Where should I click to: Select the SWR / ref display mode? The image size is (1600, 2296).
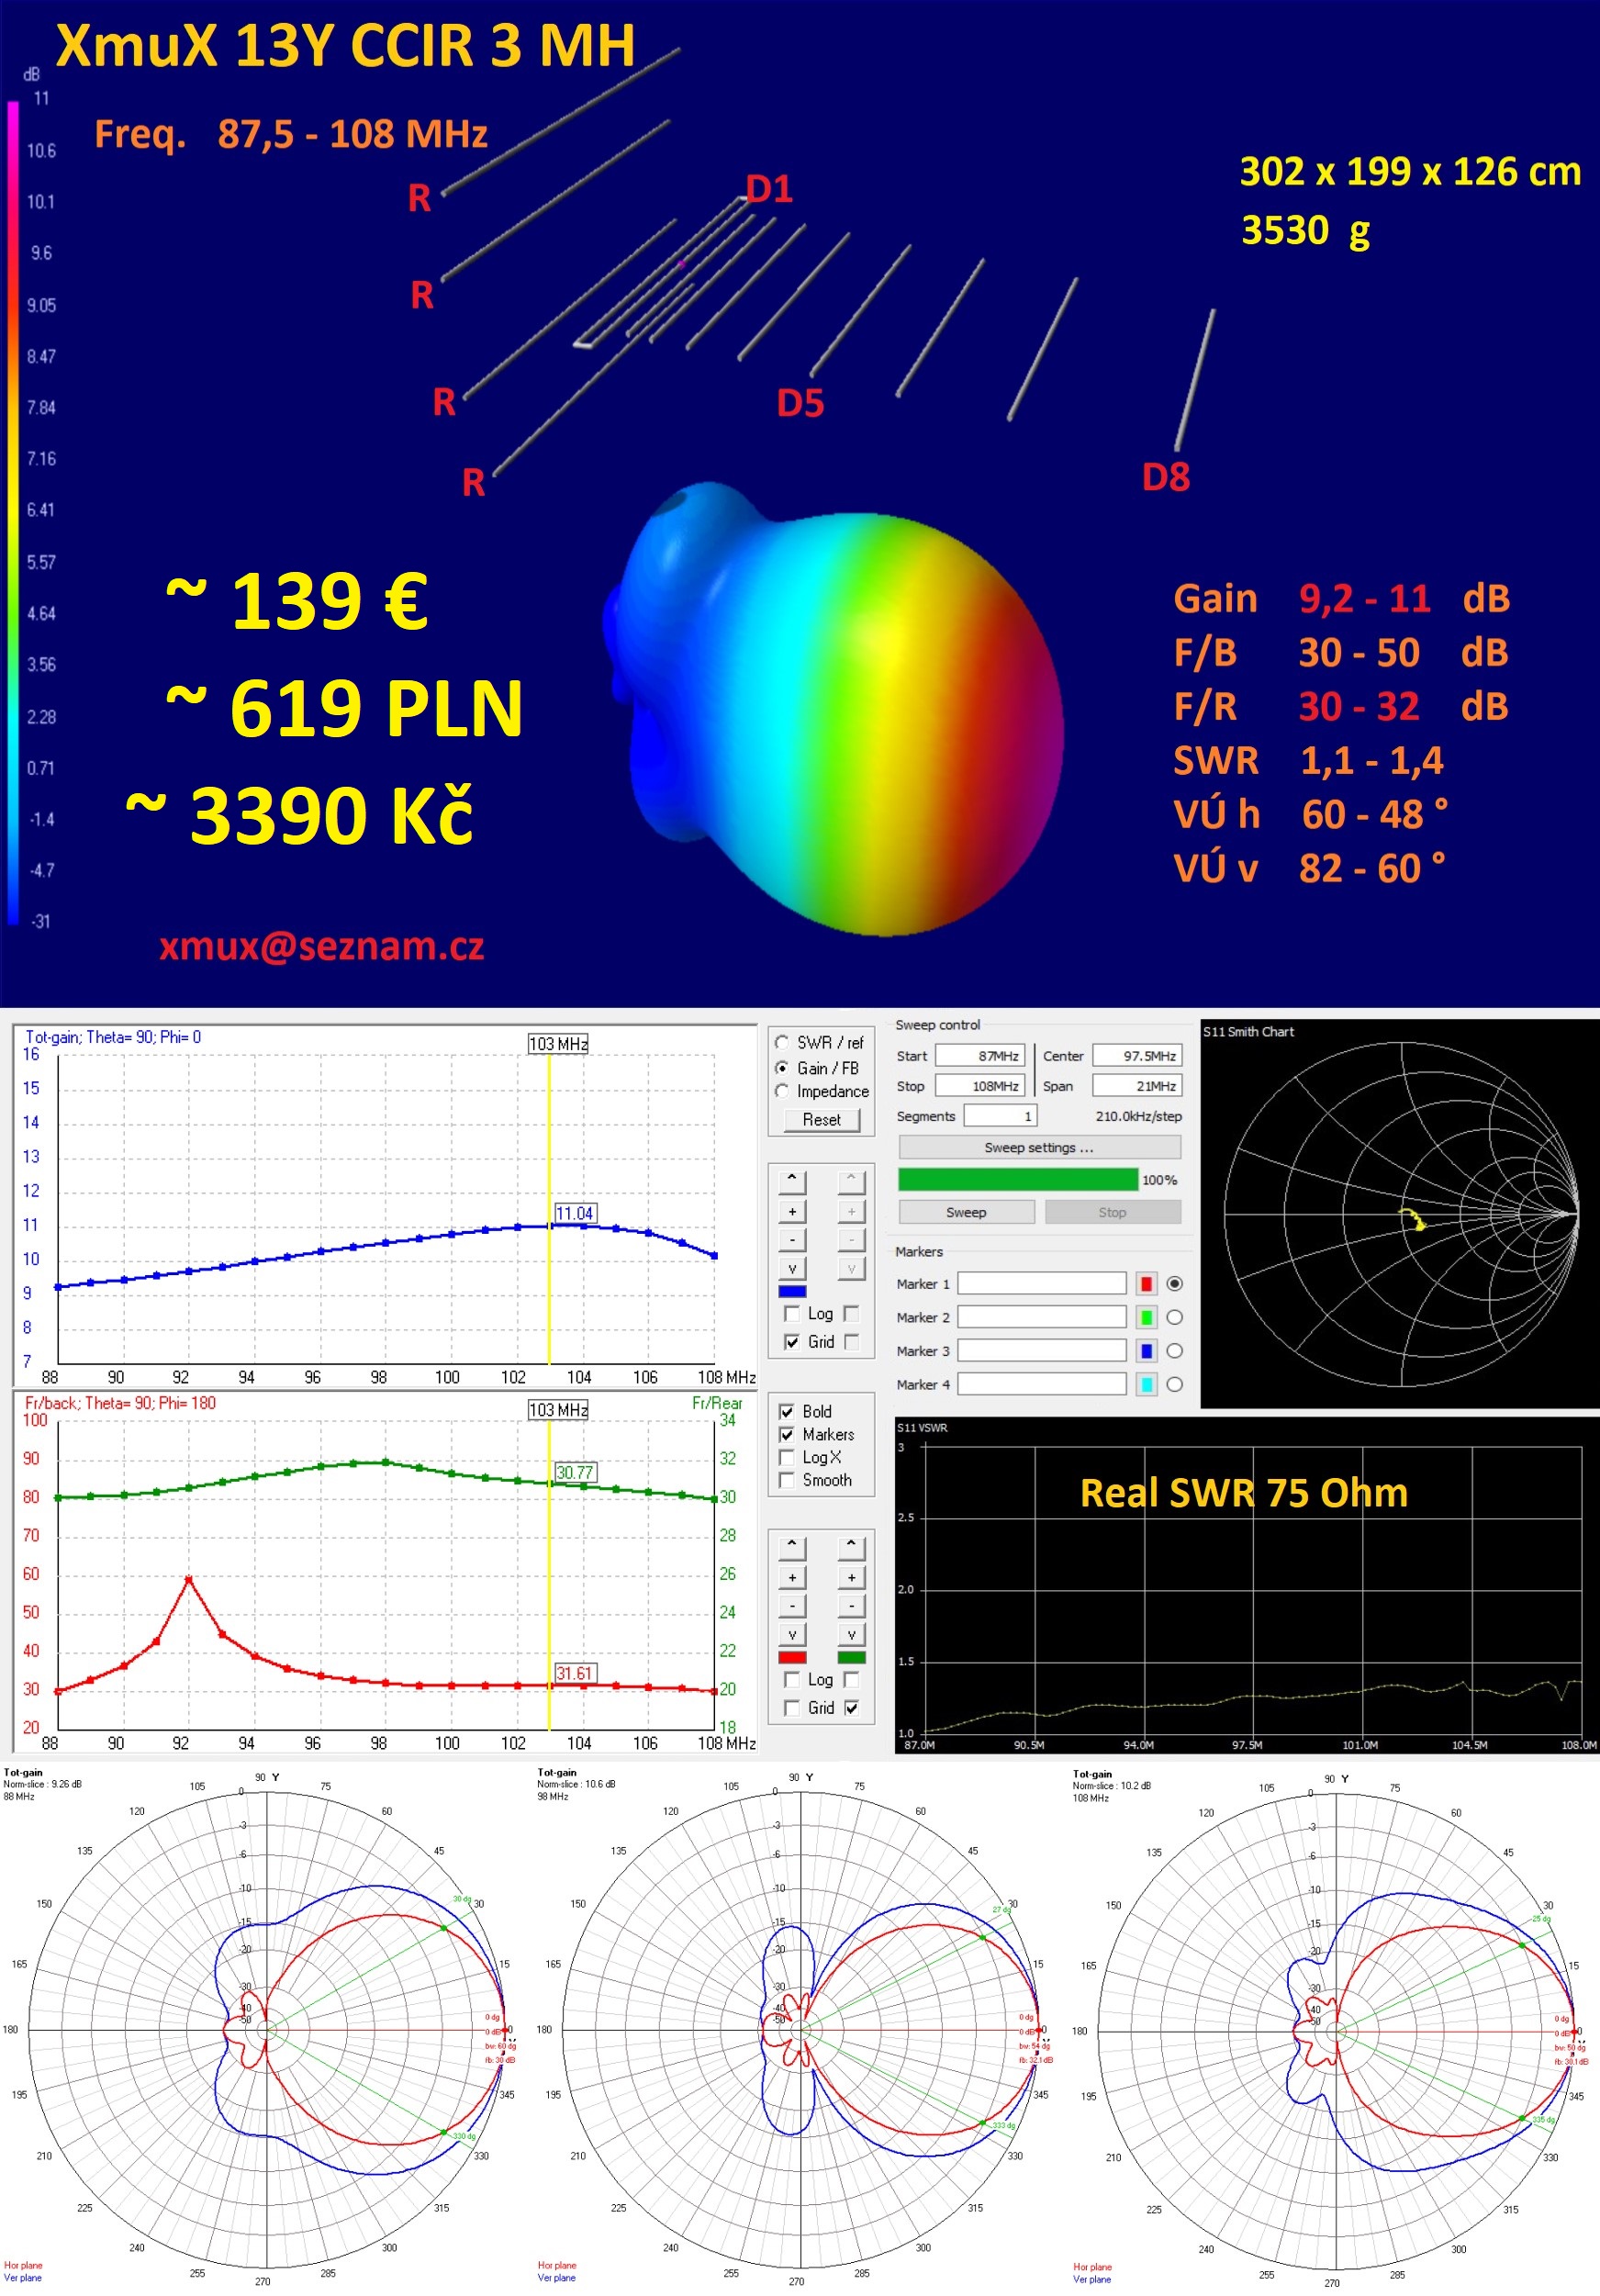pyautogui.click(x=782, y=1042)
